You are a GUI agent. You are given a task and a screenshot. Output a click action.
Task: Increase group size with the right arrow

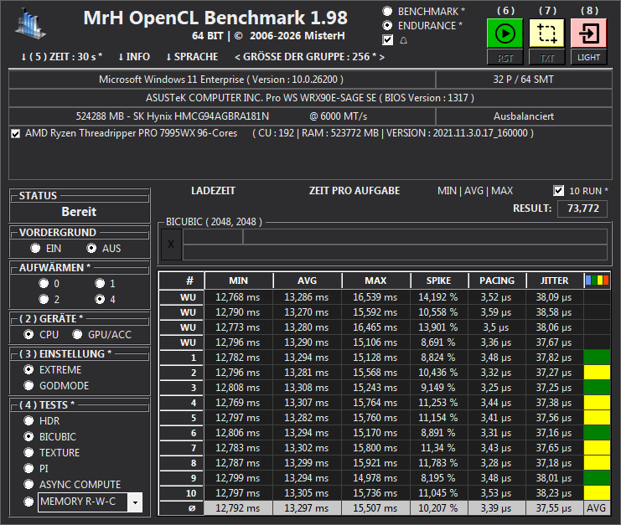(382, 58)
